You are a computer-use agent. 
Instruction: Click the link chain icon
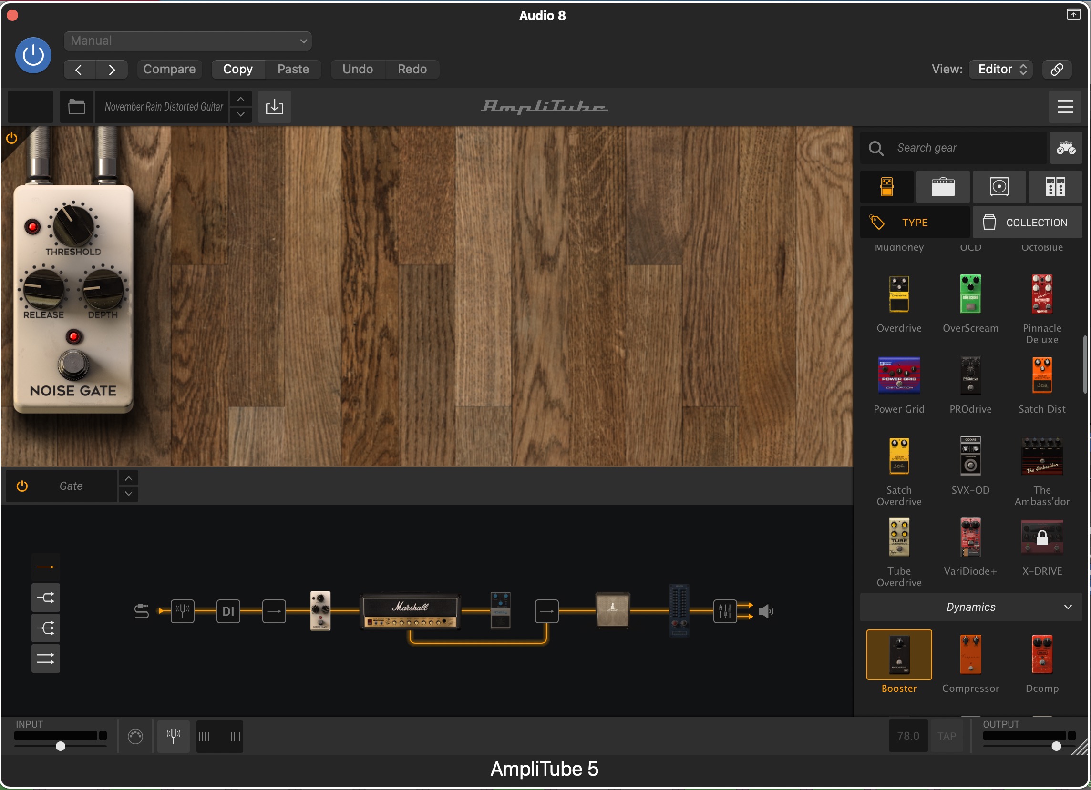tap(1057, 70)
